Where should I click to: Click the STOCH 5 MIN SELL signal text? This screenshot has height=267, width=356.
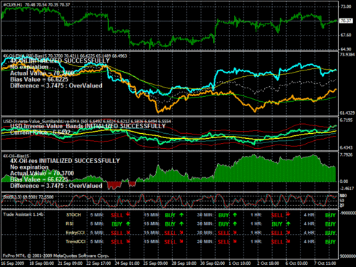[117, 215]
